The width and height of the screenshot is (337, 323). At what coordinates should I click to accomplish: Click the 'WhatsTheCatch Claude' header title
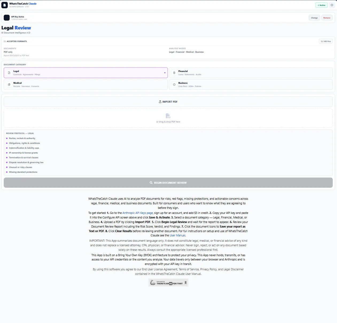click(x=23, y=4)
